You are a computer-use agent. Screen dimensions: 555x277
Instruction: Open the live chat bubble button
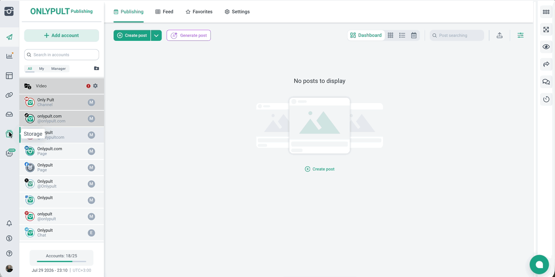point(539,265)
